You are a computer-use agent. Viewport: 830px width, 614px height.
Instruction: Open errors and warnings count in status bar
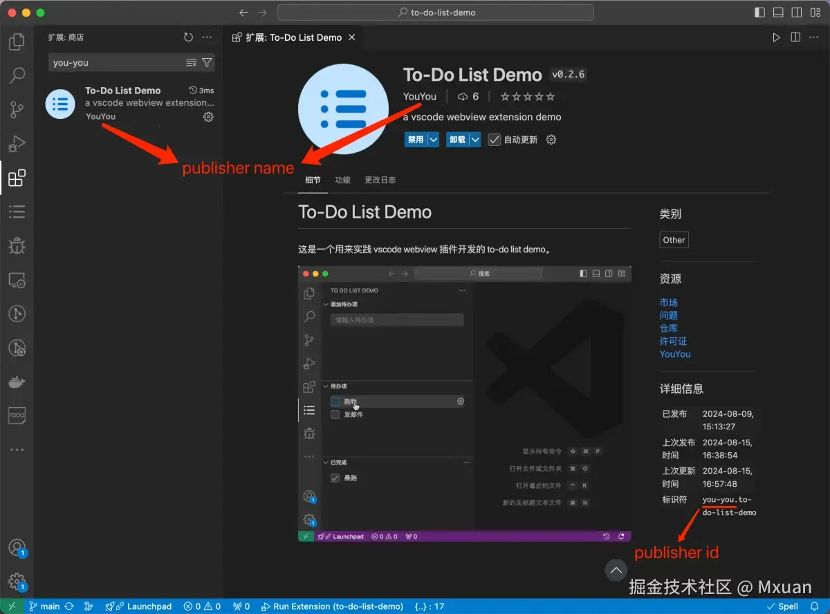[x=202, y=606]
